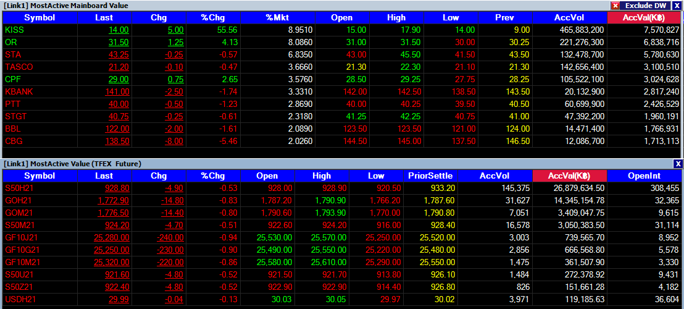Click OpenInt column header in TFEX table

coord(644,176)
